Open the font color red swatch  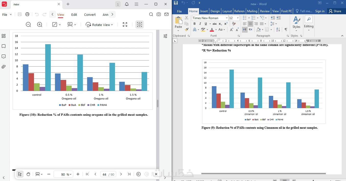tap(212, 30)
